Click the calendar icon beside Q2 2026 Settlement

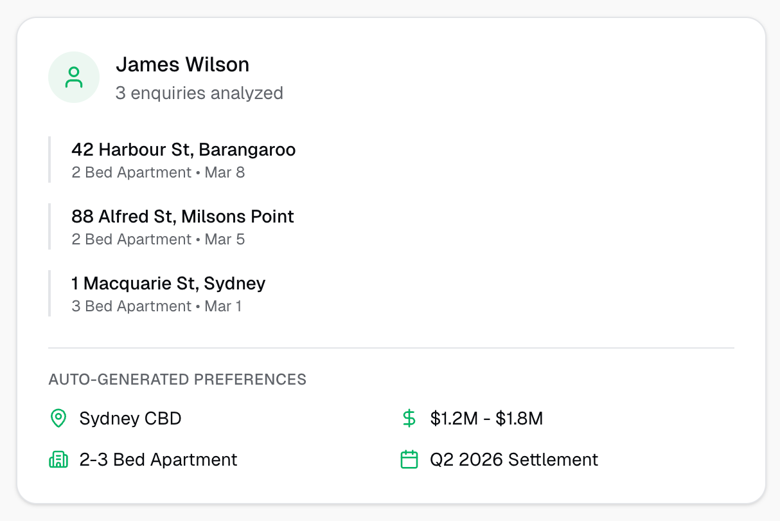click(409, 460)
